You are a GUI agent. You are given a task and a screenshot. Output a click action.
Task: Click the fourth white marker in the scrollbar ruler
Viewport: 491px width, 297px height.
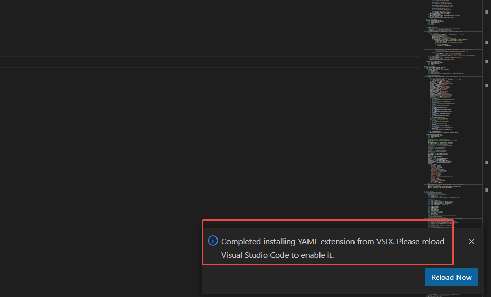(x=487, y=85)
